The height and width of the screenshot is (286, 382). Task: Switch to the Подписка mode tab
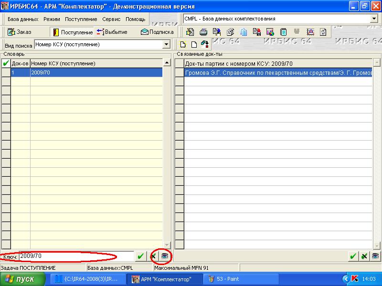click(x=157, y=32)
